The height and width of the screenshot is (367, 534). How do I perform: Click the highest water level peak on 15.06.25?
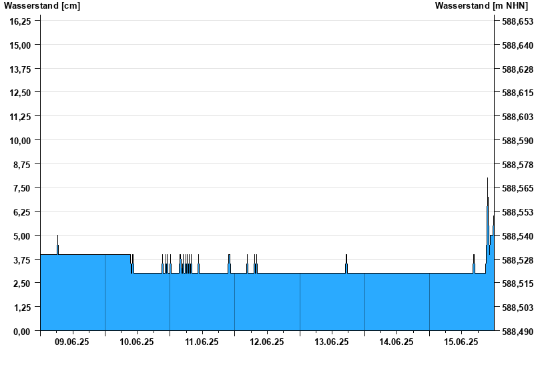coord(487,178)
